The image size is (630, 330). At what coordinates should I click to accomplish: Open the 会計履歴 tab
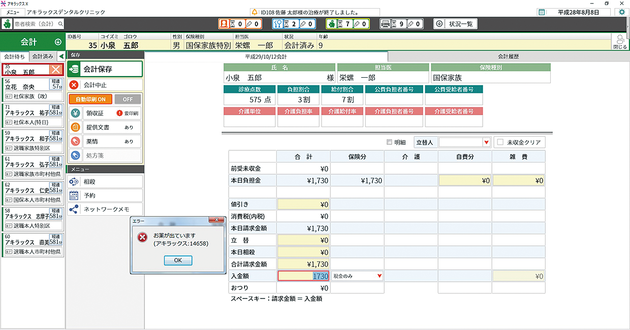(x=509, y=56)
